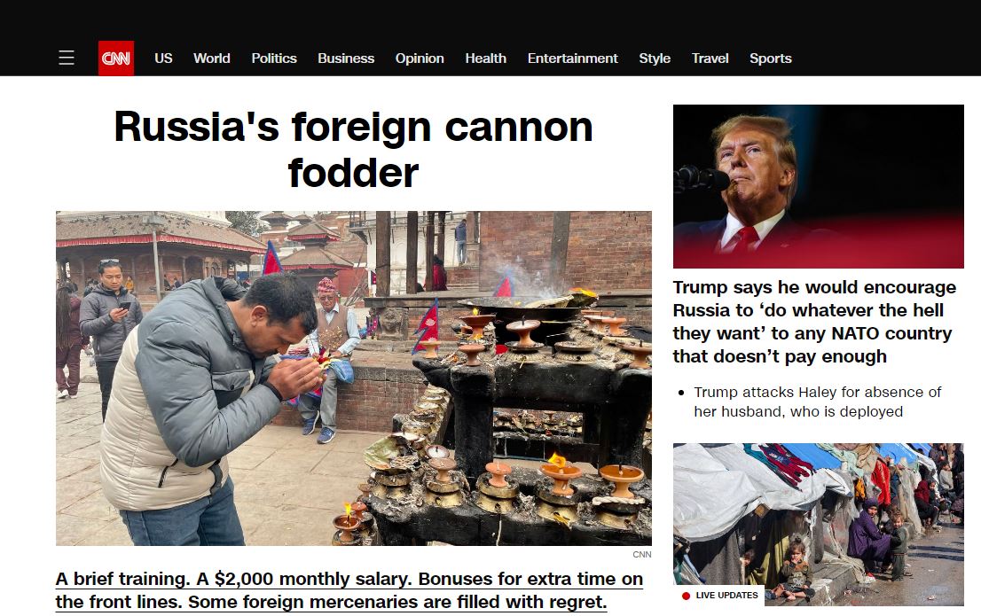
Task: Read the foreign mercenaries regret story link
Action: (x=349, y=590)
